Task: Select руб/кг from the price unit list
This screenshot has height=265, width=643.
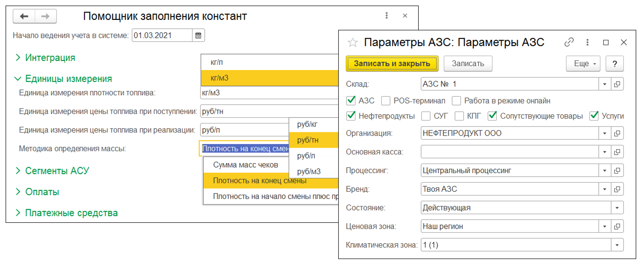Action: pos(307,124)
